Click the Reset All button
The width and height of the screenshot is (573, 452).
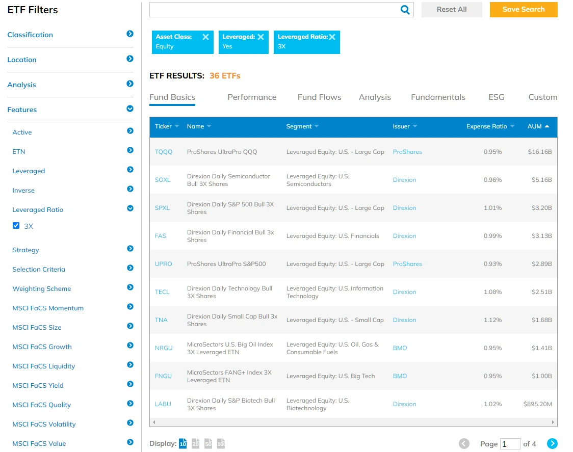tap(452, 10)
